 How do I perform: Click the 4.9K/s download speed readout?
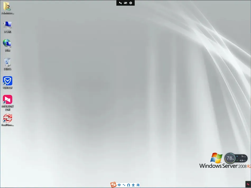[x=243, y=160]
